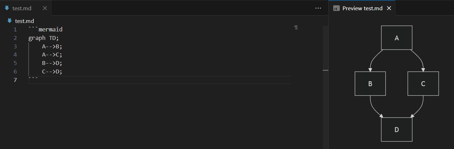Click node A in the Mermaid preview

point(396,38)
